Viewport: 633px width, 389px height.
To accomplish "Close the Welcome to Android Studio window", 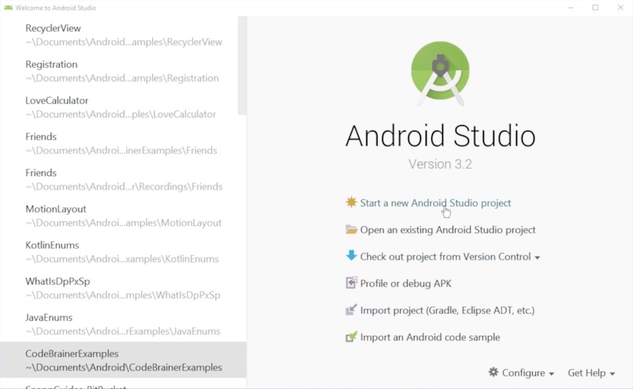I will (x=620, y=7).
